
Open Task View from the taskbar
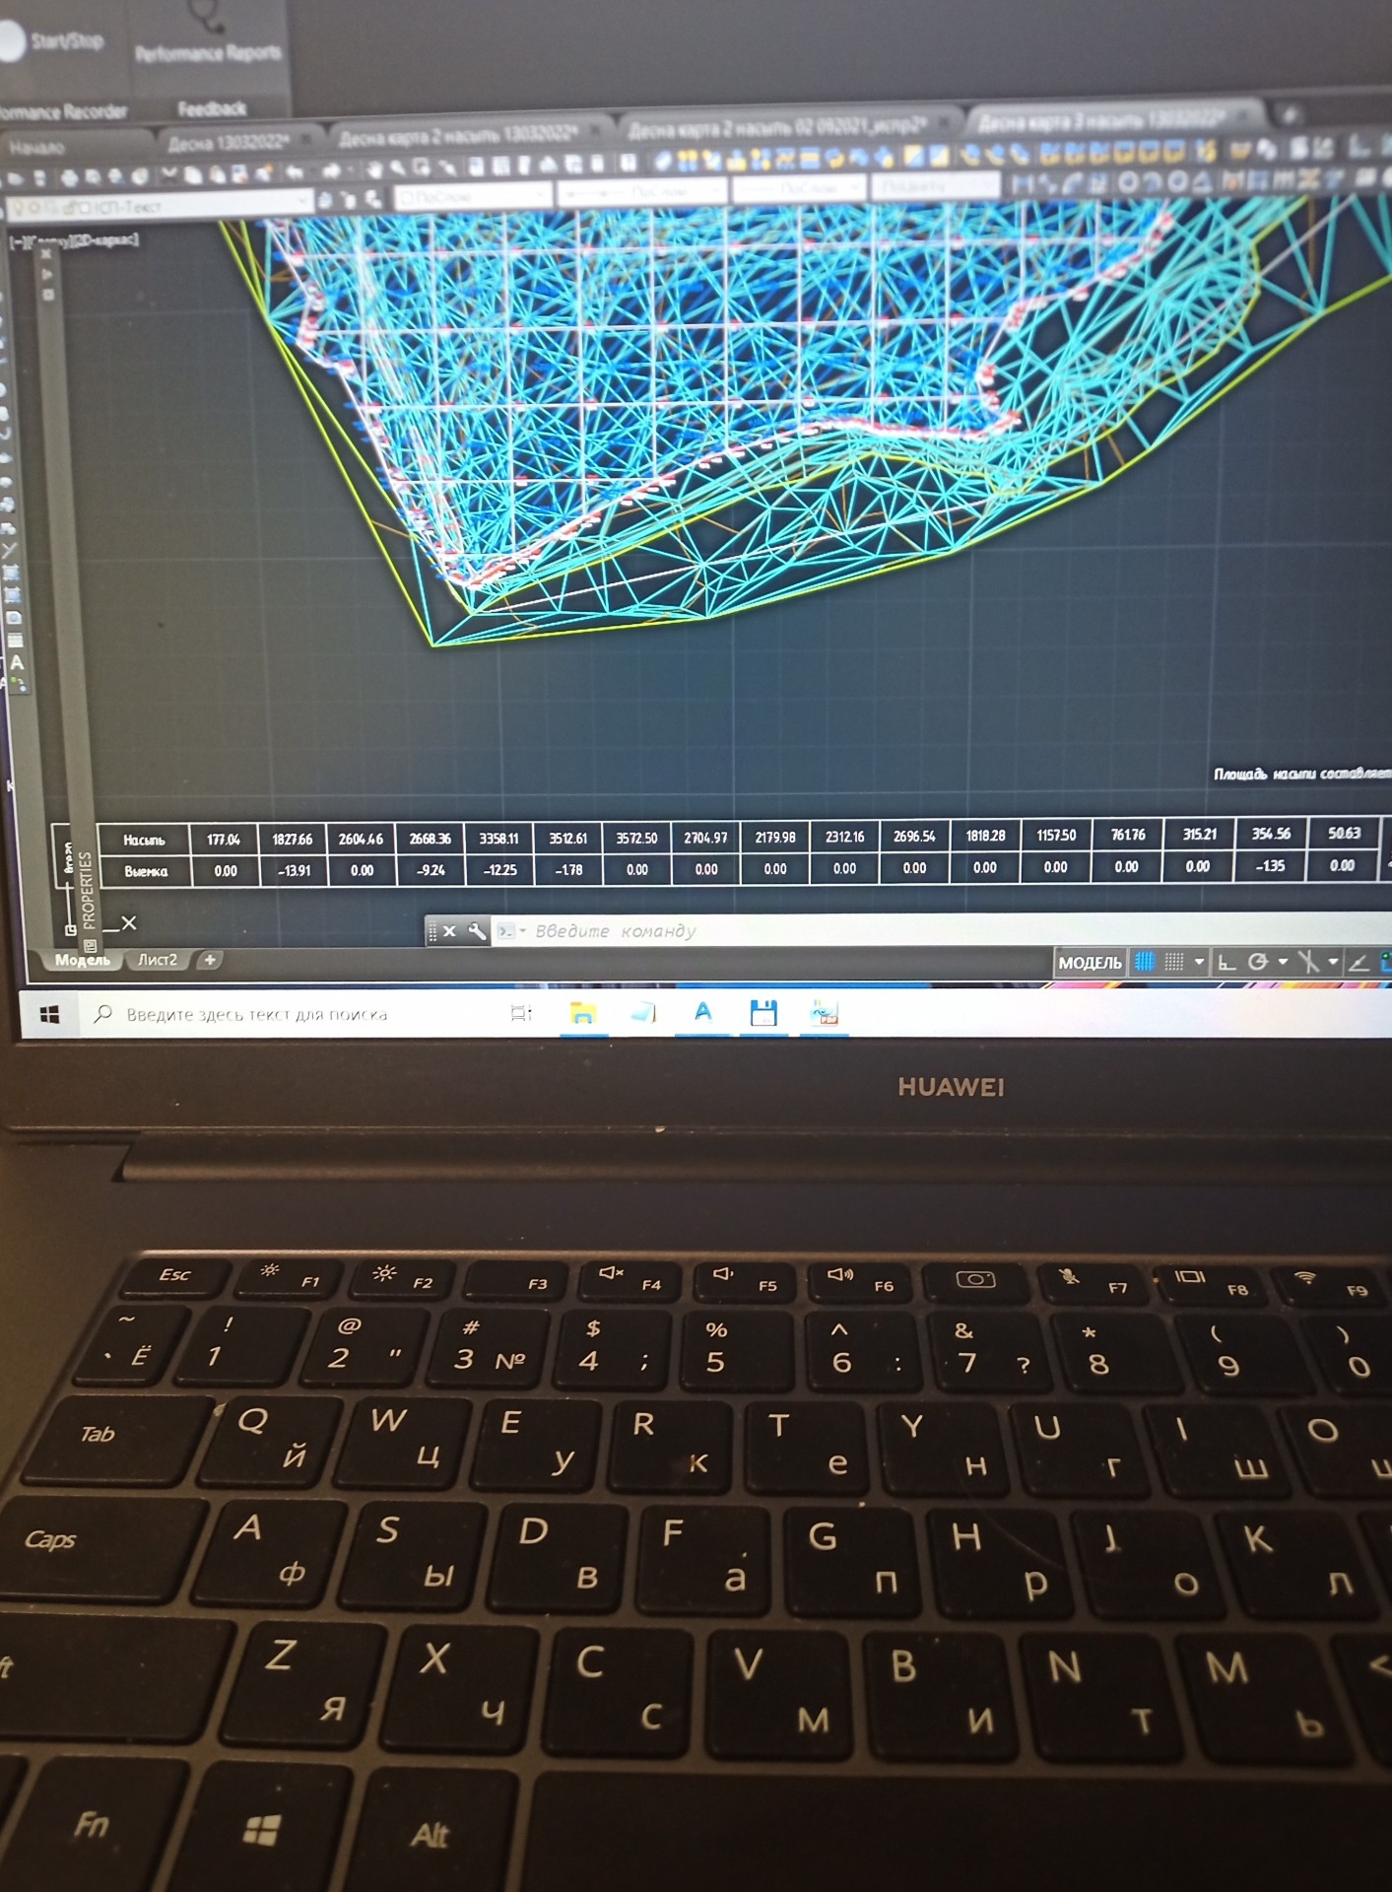(522, 1013)
